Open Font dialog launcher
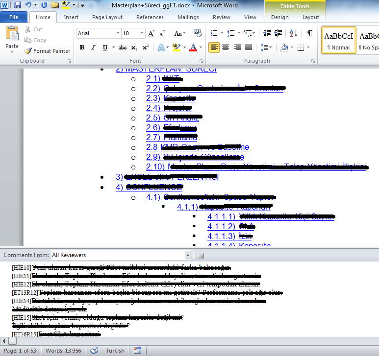The height and width of the screenshot is (356, 379). pos(201,61)
